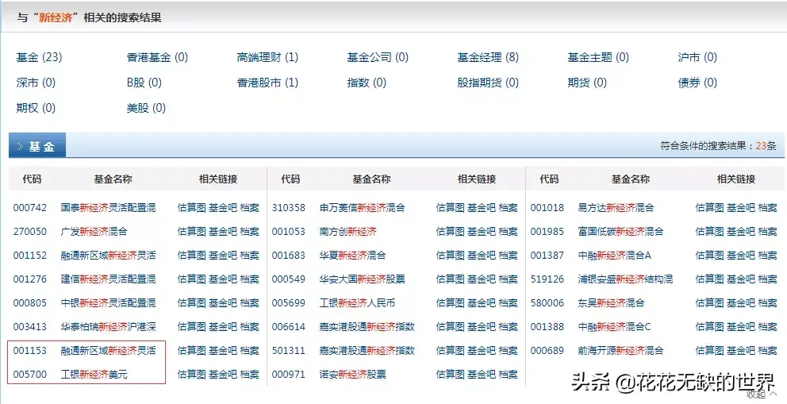Open the 基金 (23) category filter
The height and width of the screenshot is (404, 787).
click(x=39, y=57)
